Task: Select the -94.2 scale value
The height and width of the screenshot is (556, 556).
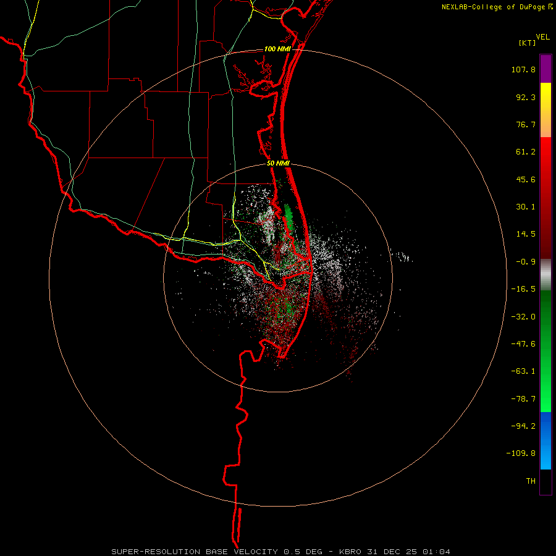Action: click(523, 426)
